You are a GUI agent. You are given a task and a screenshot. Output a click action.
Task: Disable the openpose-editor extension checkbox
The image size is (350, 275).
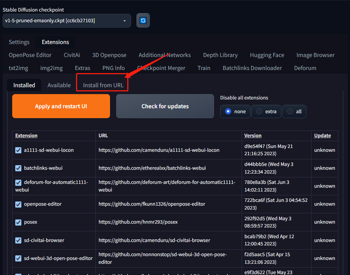[x=18, y=204]
